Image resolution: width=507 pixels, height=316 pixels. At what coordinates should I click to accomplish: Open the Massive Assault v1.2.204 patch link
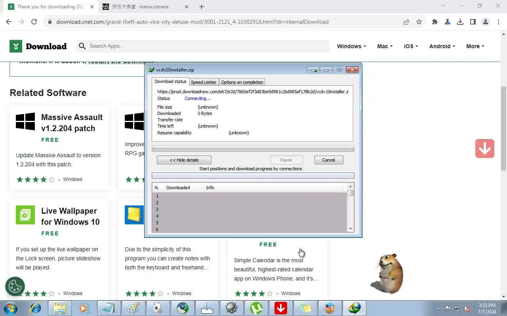pyautogui.click(x=72, y=123)
